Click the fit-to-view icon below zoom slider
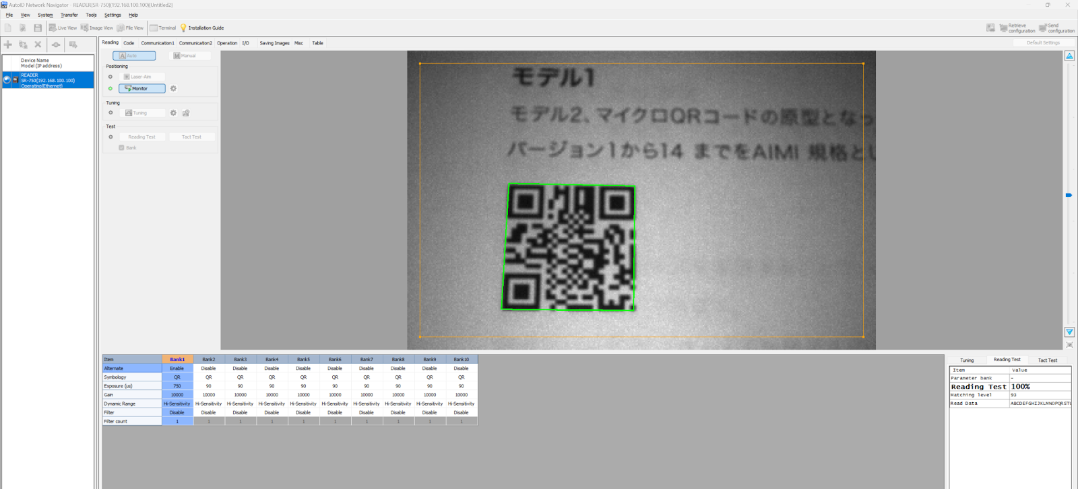1078x489 pixels. [1069, 344]
